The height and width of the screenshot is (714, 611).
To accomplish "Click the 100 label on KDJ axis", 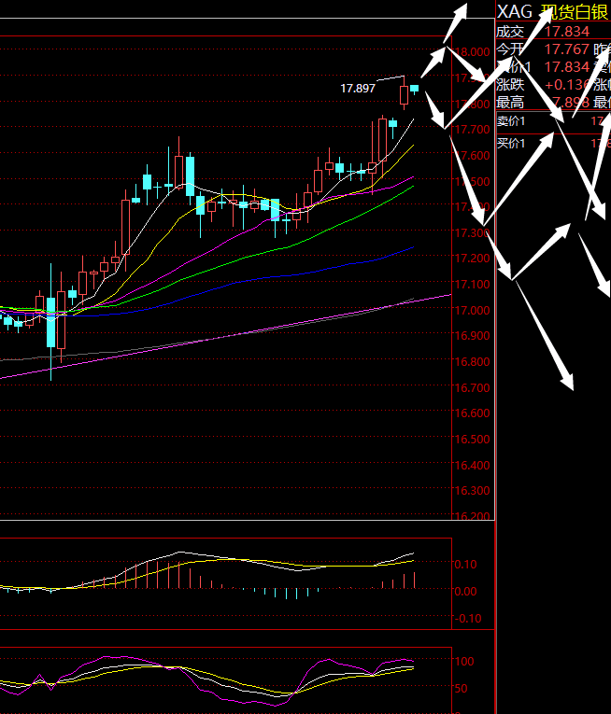I will click(464, 661).
